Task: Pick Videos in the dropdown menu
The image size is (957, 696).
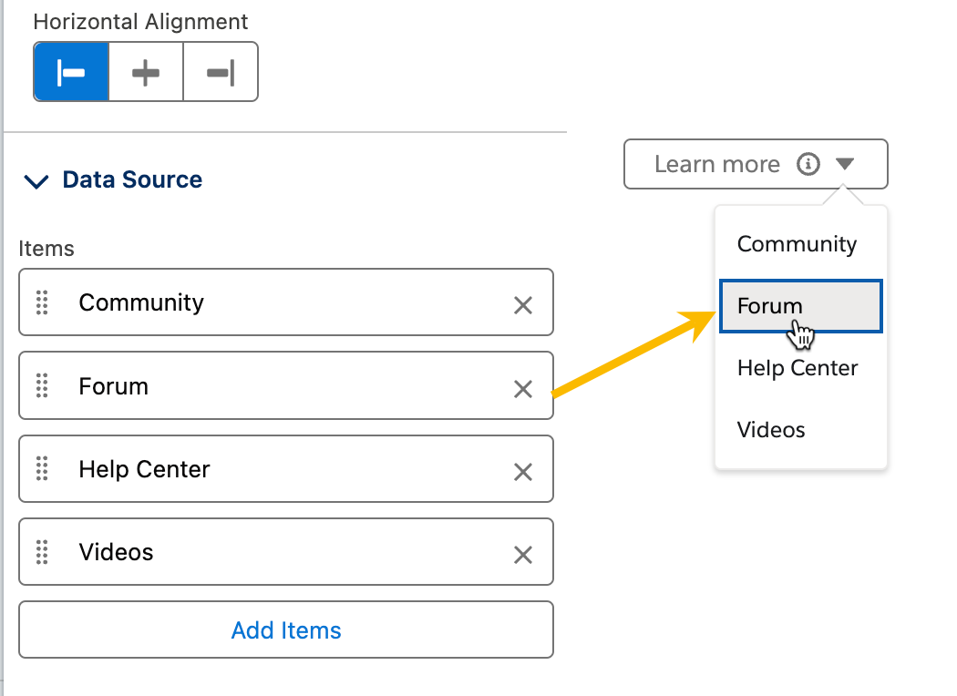Action: click(771, 430)
